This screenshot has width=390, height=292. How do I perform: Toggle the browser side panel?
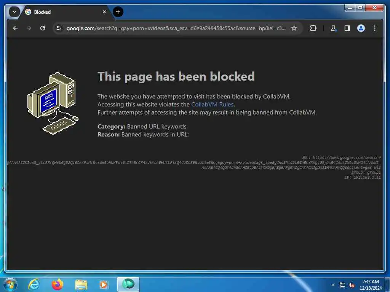tap(347, 28)
